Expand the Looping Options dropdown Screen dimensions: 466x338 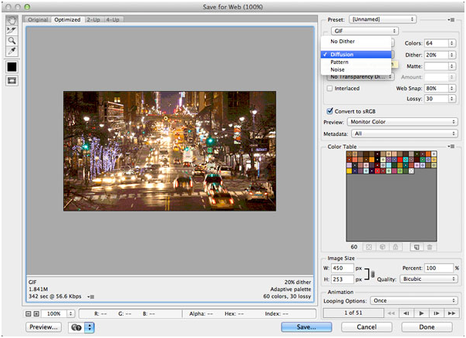click(x=414, y=300)
